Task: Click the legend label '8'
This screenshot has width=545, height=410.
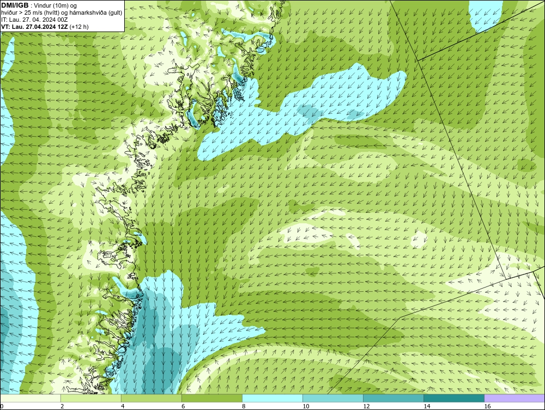Action: 244,406
